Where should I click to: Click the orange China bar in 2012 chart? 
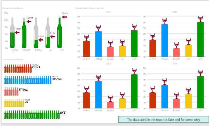click(x=152, y=48)
